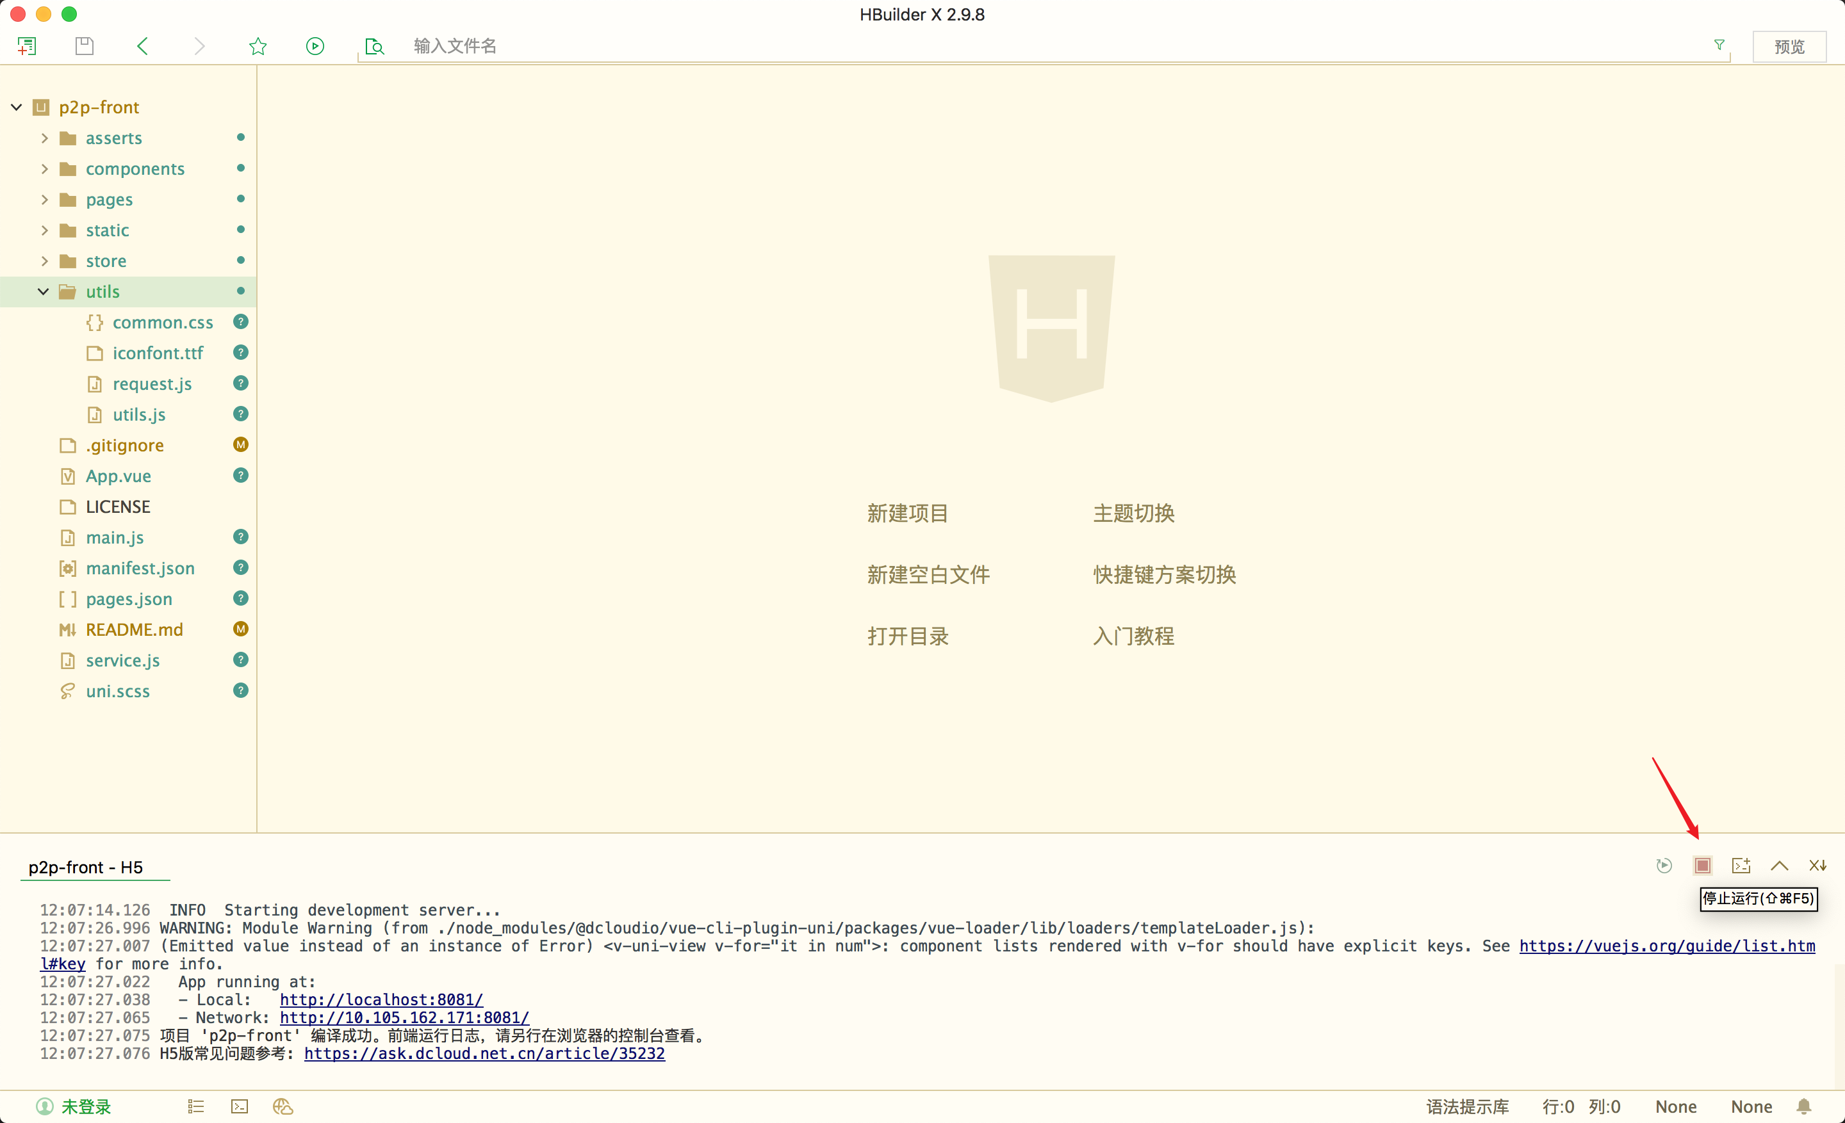Click the filter funnel icon
1845x1123 pixels.
[1719, 45]
